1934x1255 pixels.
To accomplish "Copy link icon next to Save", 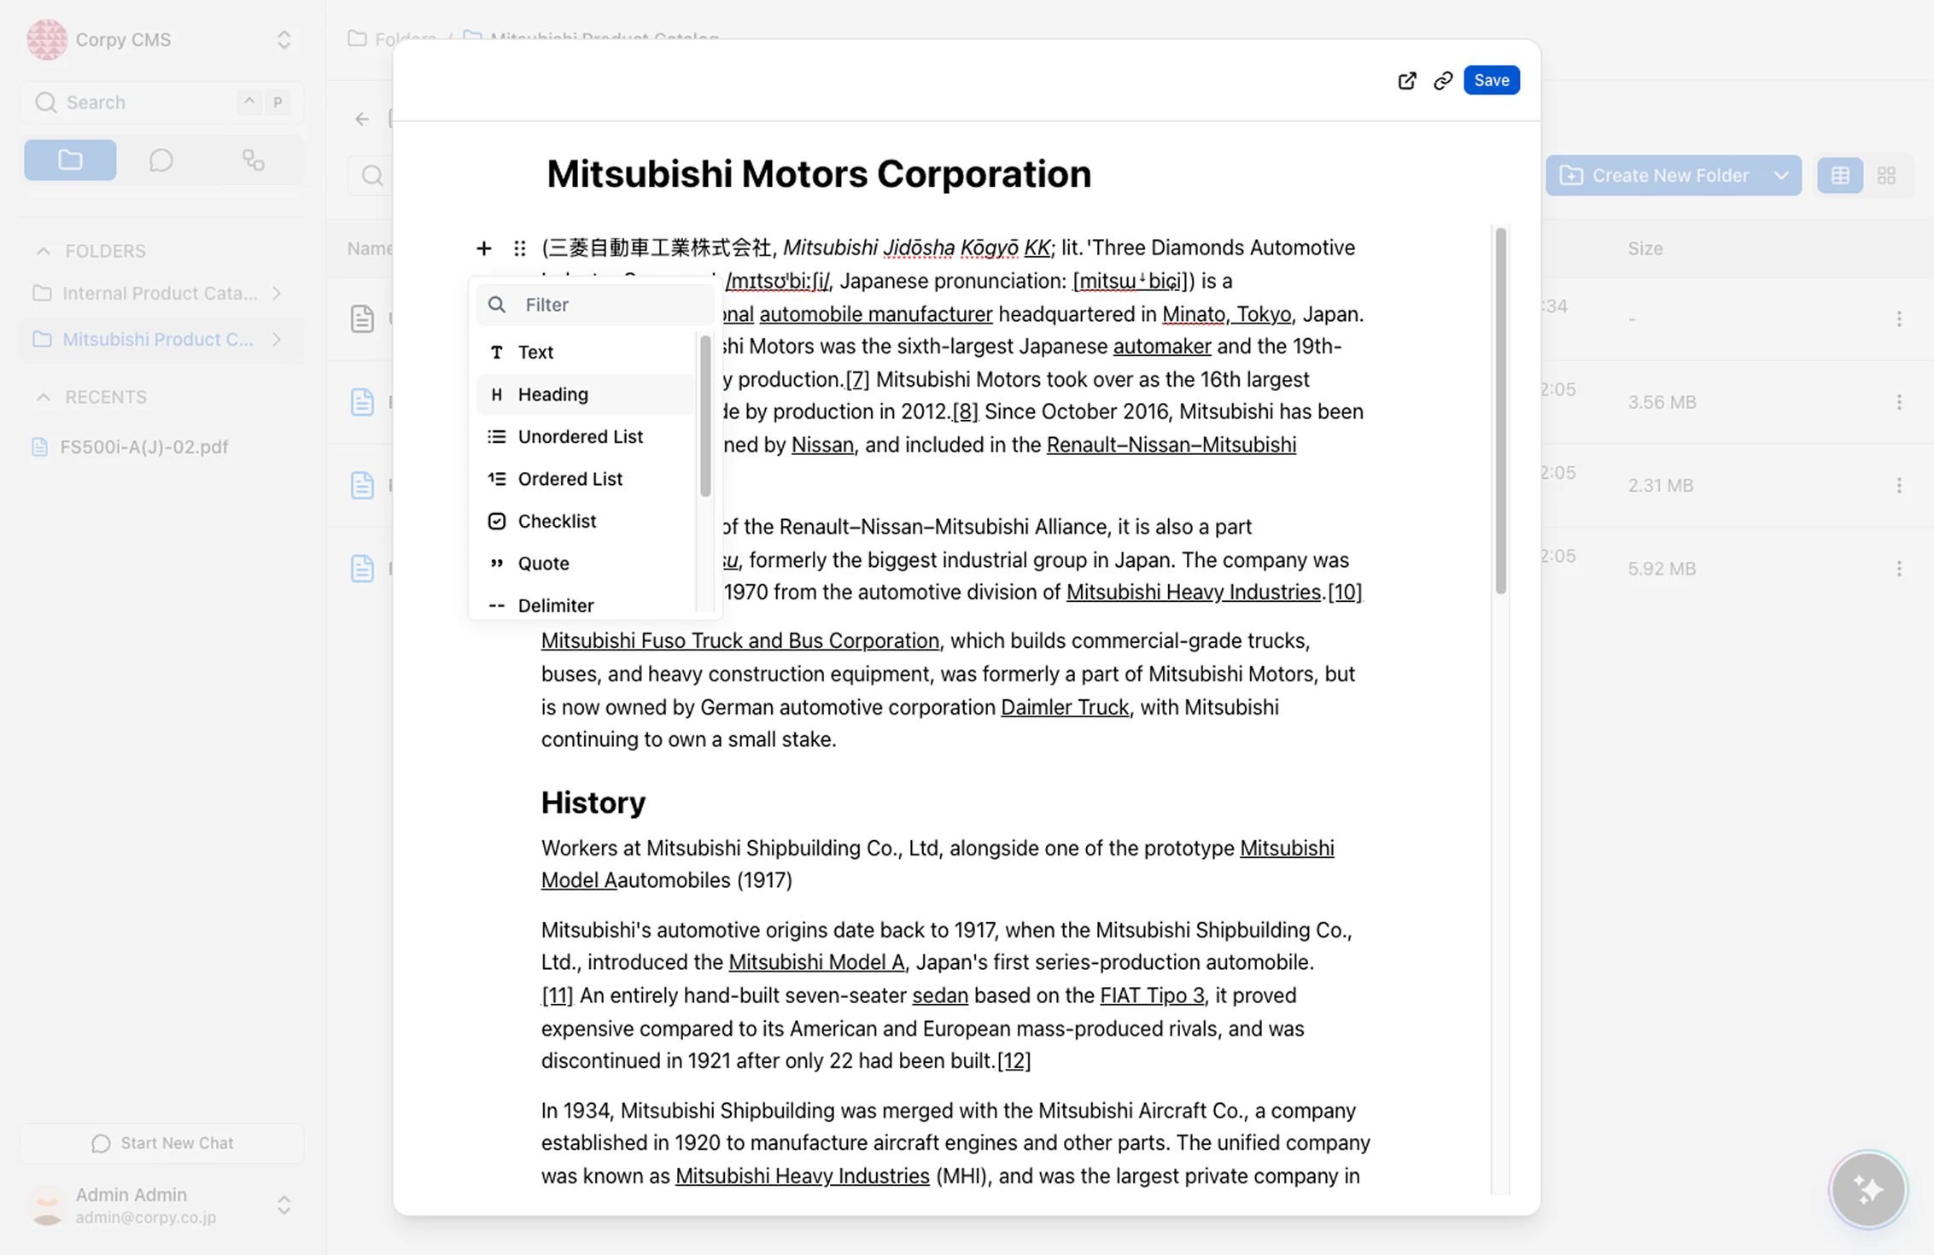I will tap(1443, 80).
